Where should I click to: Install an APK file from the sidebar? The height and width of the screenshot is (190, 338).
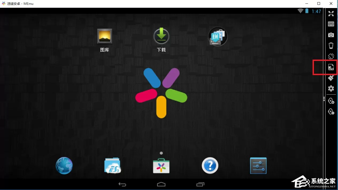tap(331, 67)
